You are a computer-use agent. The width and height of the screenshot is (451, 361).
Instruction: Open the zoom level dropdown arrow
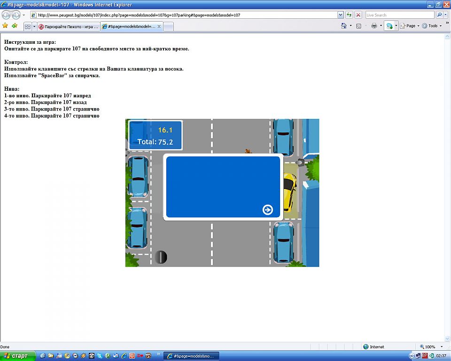[442, 346]
